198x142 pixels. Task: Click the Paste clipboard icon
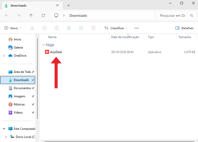tap(57, 28)
